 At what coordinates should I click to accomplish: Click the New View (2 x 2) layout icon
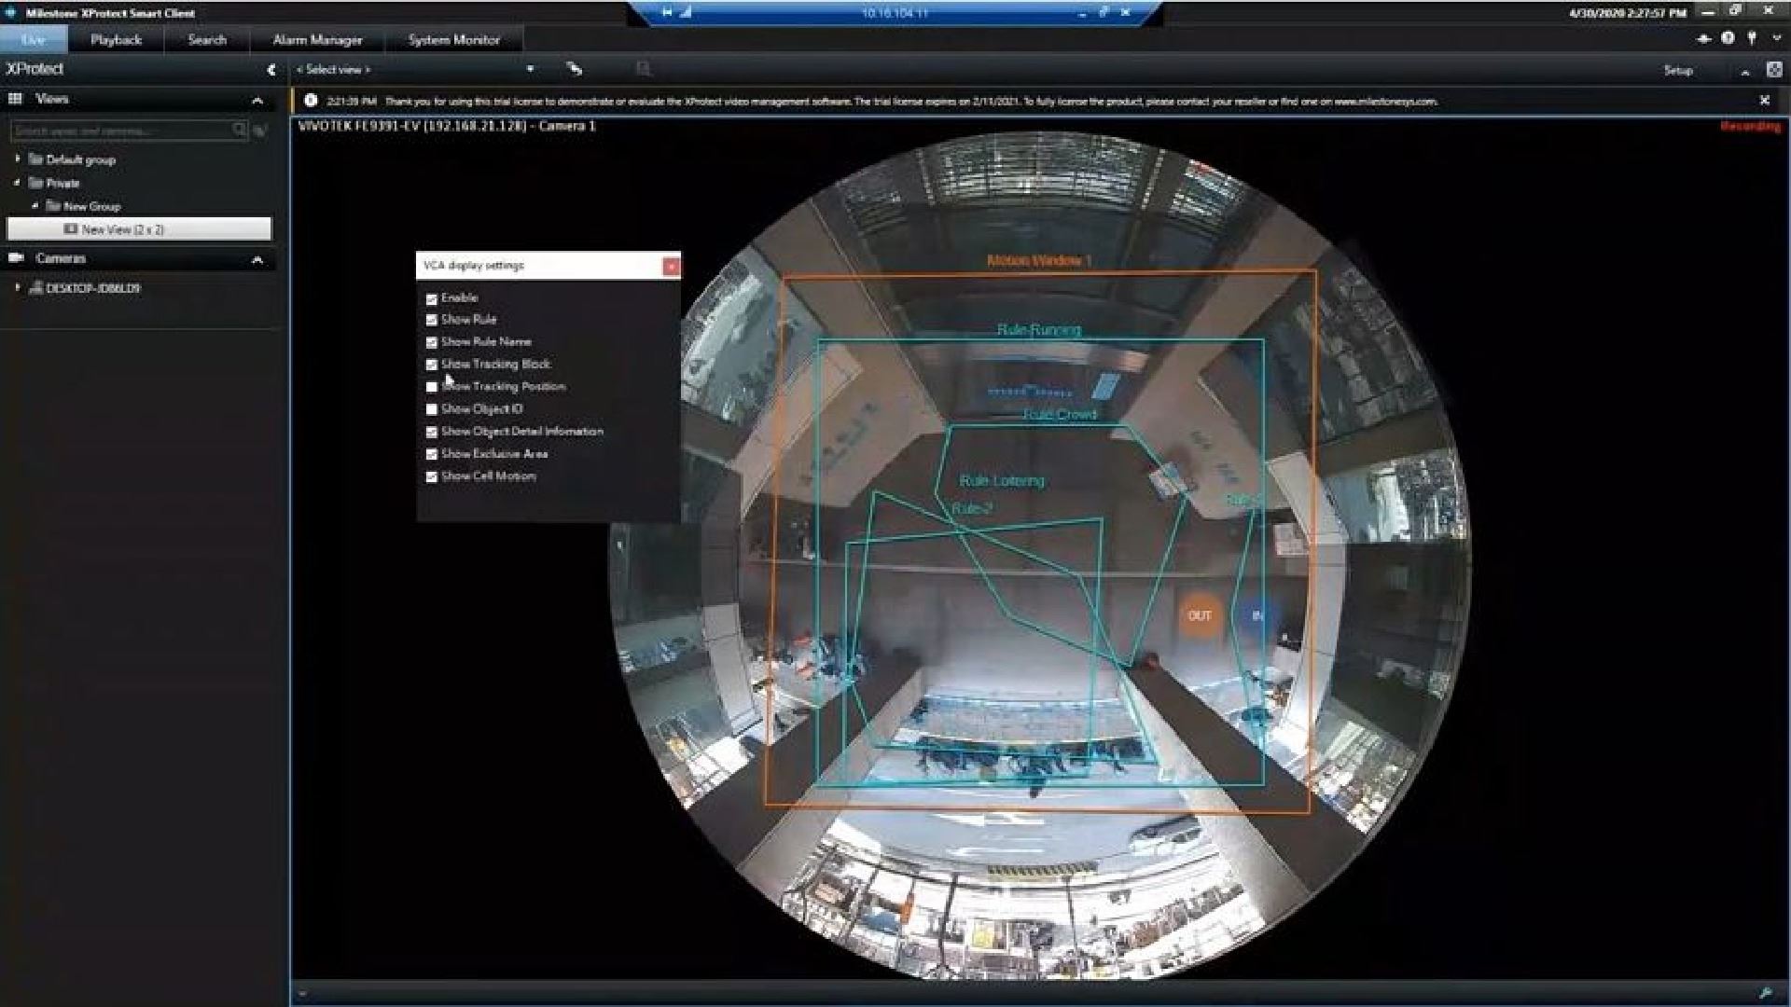(71, 229)
